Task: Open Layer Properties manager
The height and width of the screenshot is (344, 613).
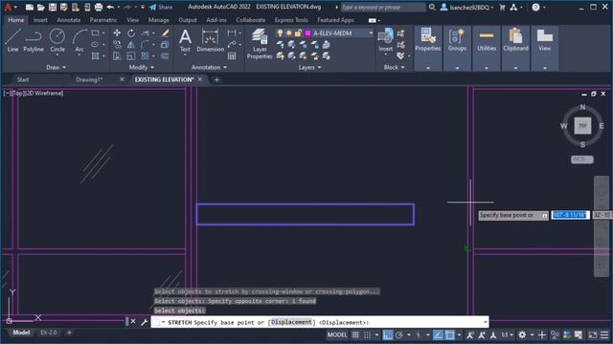Action: (260, 44)
